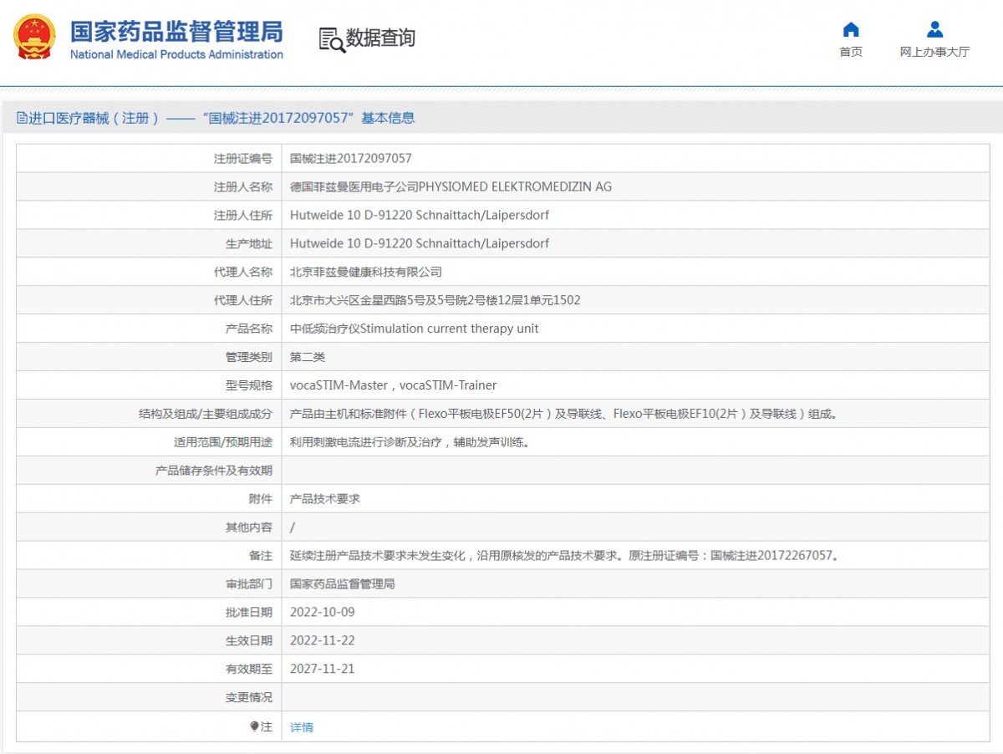Select the 备注 remark text about 延续注册
The width and height of the screenshot is (1003, 754).
pos(564,555)
